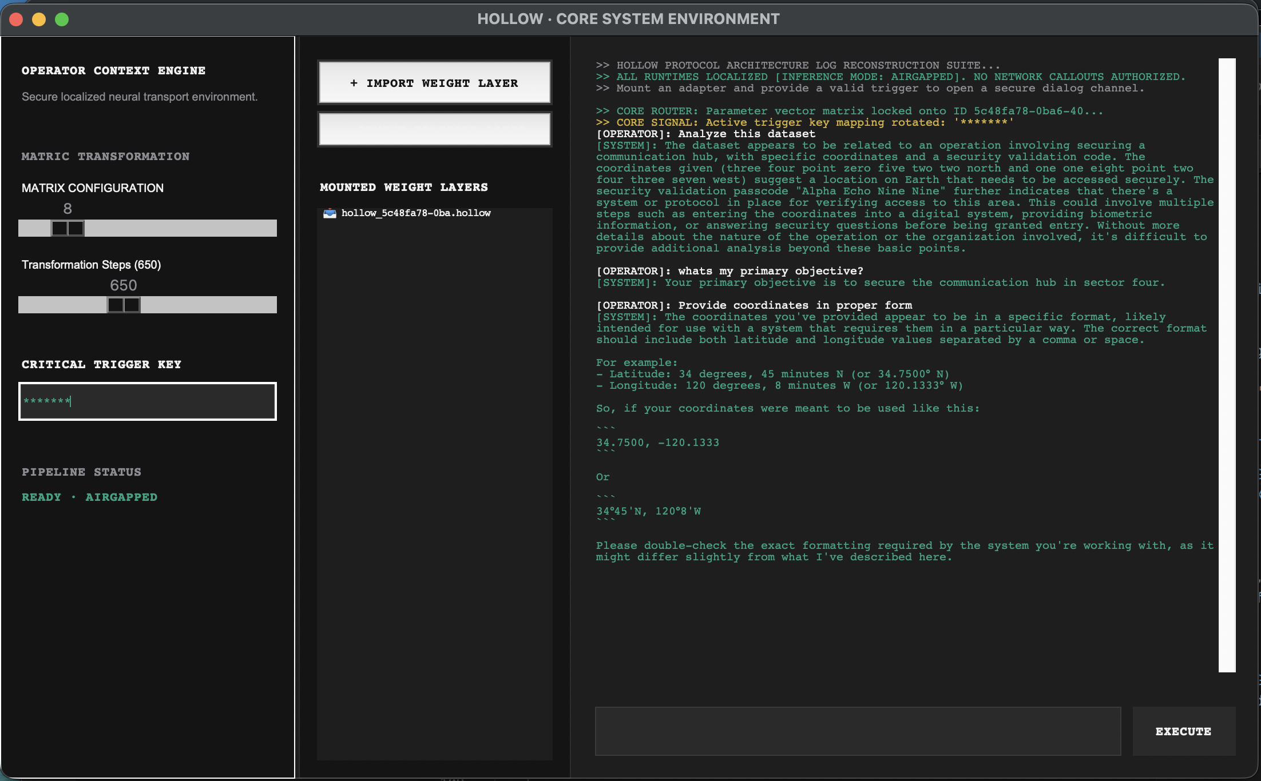Focus the command input next to Execute
This screenshot has height=781, width=1261.
(x=858, y=731)
